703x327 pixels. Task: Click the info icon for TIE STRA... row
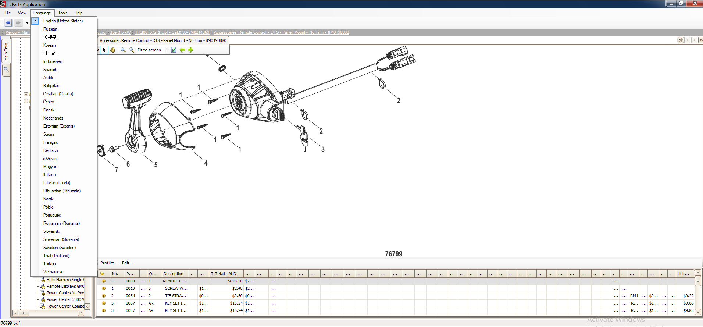[104, 296]
